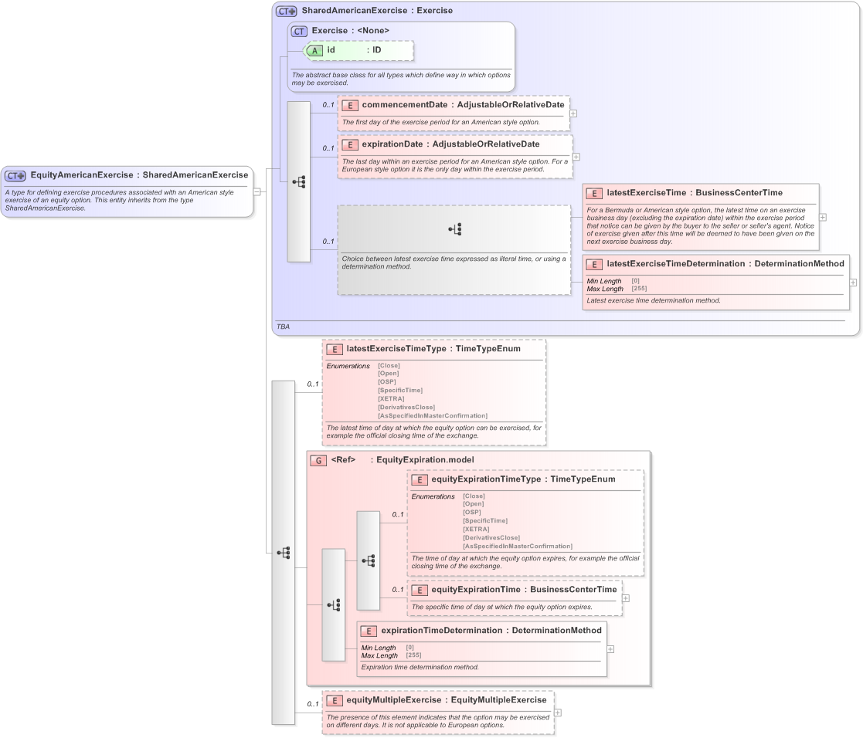Click the A attribute icon beside id
Screen dimensions: 863x738
coord(314,51)
